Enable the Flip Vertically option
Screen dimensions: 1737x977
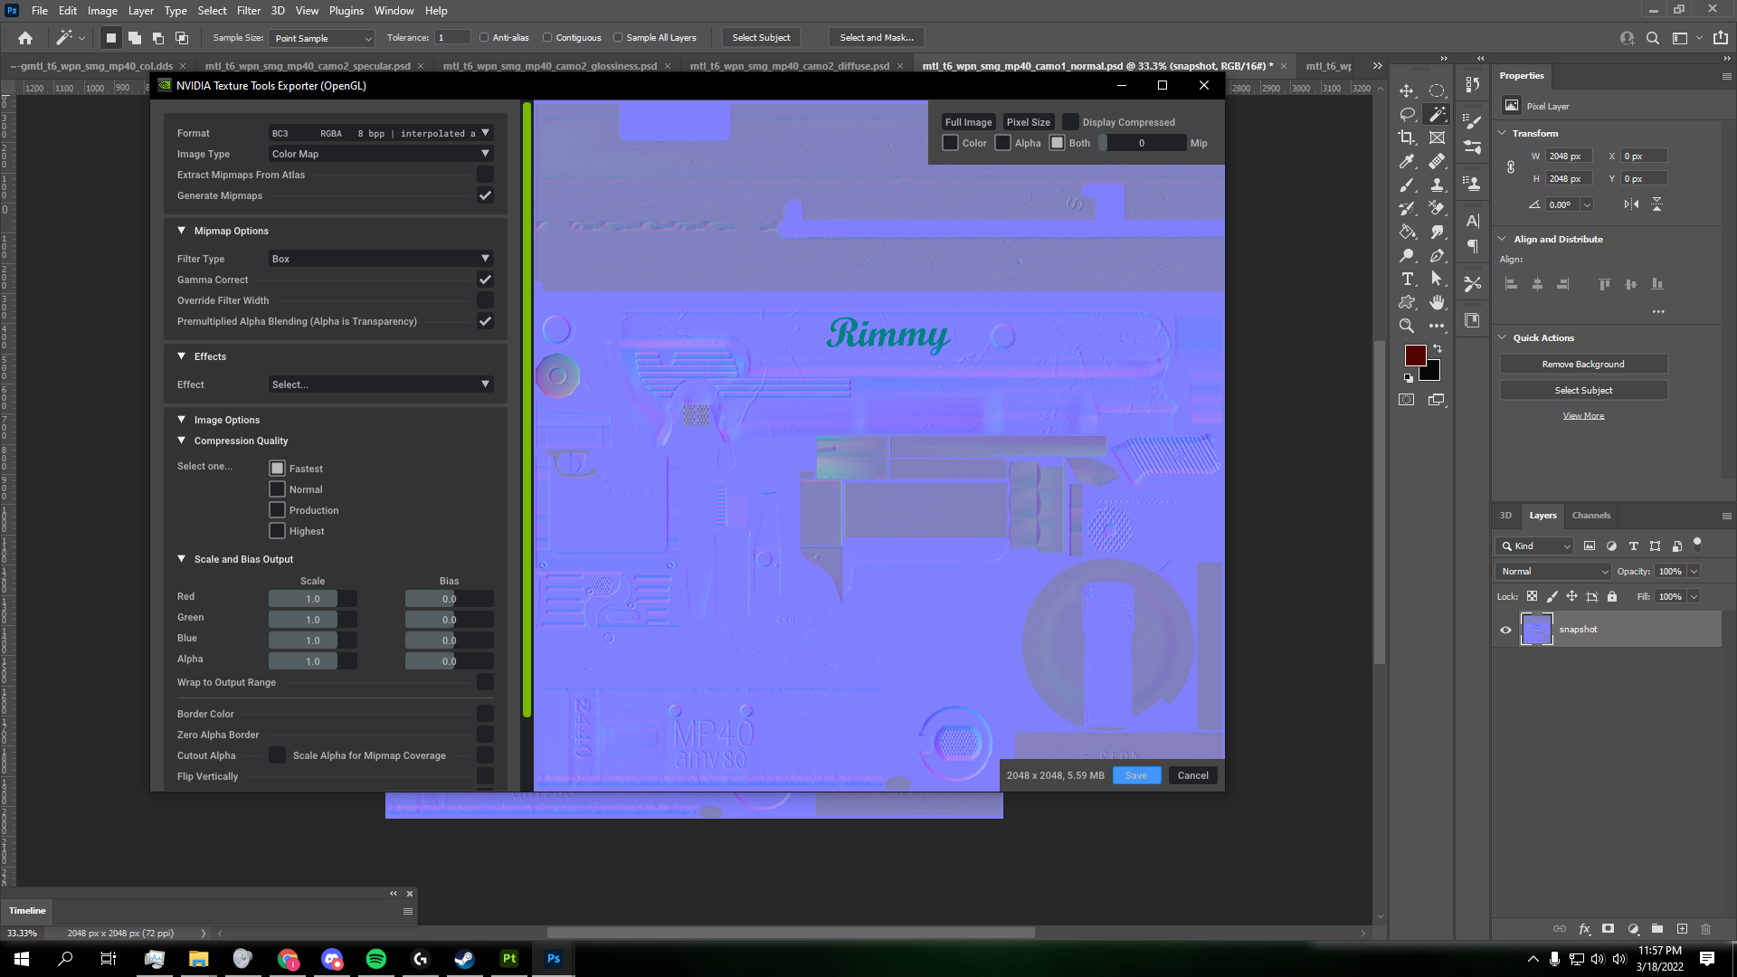tap(485, 776)
